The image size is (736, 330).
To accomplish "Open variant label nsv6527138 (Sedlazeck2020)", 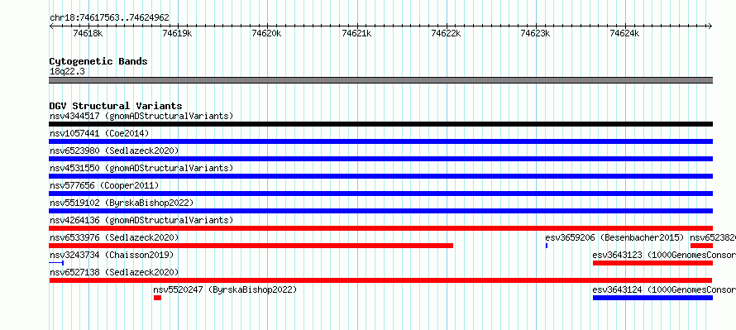I will pyautogui.click(x=114, y=272).
